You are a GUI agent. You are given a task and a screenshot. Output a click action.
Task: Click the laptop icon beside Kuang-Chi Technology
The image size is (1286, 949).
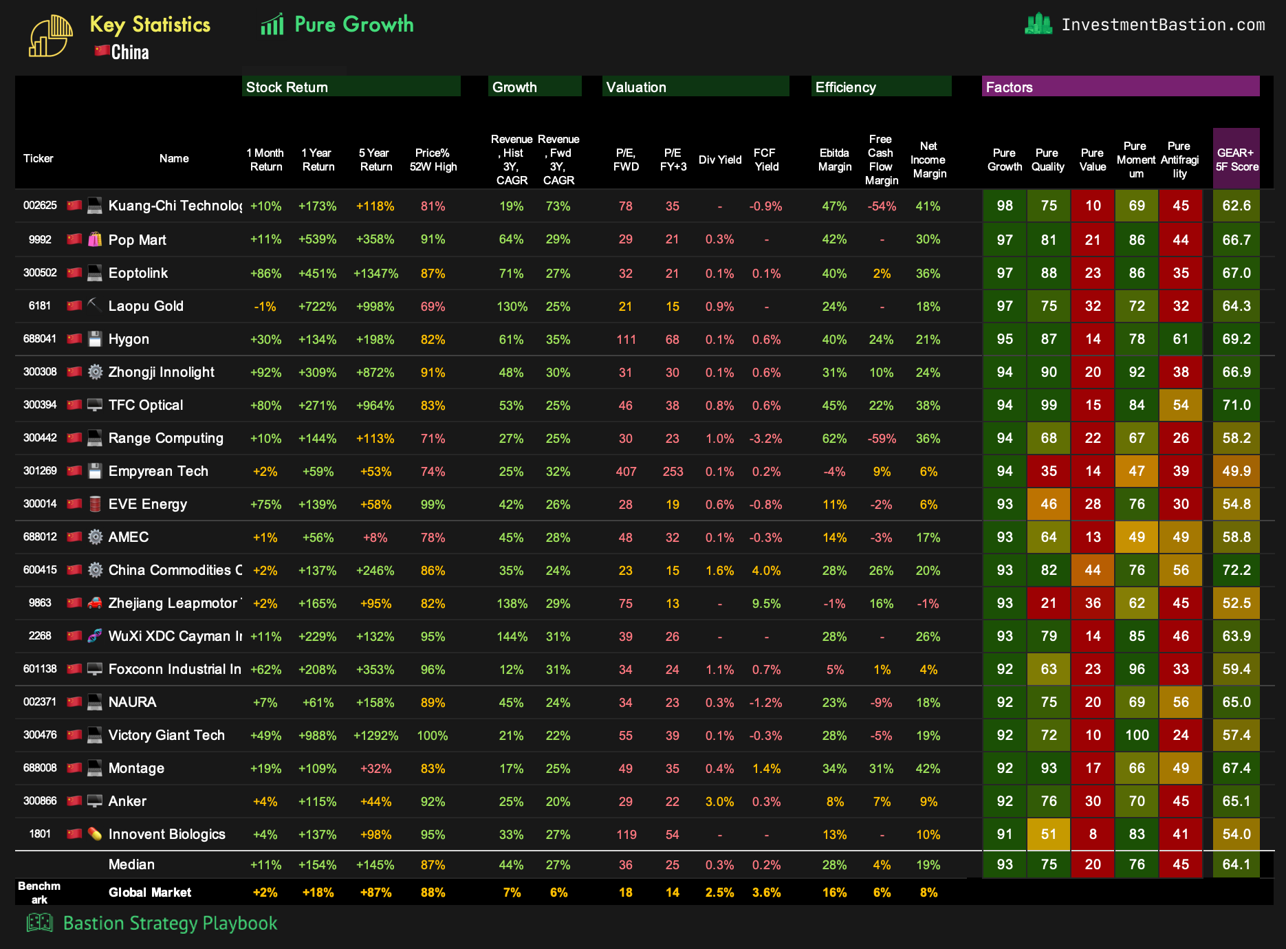click(95, 206)
